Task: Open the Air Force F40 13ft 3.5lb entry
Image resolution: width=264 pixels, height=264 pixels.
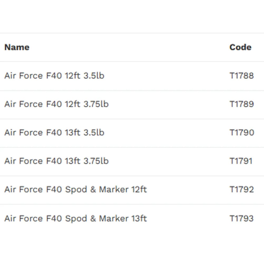Action: (x=54, y=133)
